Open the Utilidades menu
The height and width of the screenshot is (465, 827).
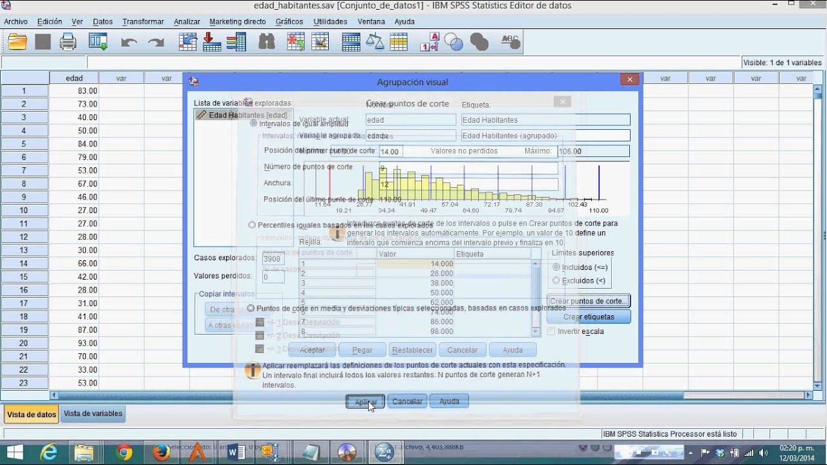point(330,21)
